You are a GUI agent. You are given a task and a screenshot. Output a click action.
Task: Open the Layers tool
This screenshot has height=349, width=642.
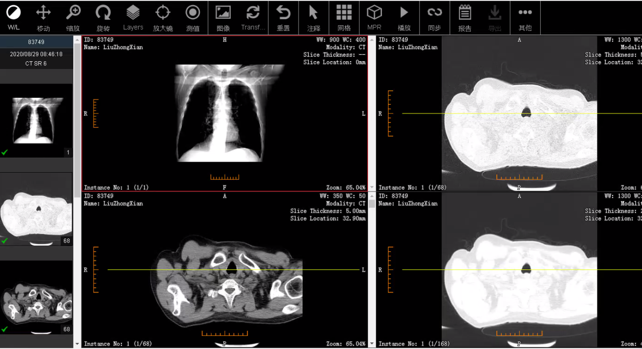(x=133, y=18)
